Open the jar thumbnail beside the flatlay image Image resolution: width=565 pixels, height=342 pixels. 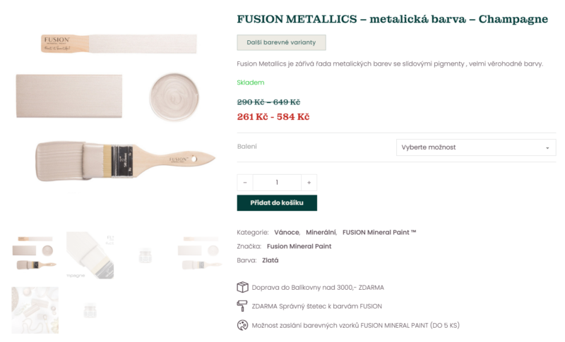(90, 310)
